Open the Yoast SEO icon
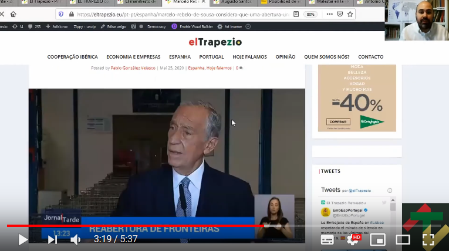 click(x=133, y=26)
